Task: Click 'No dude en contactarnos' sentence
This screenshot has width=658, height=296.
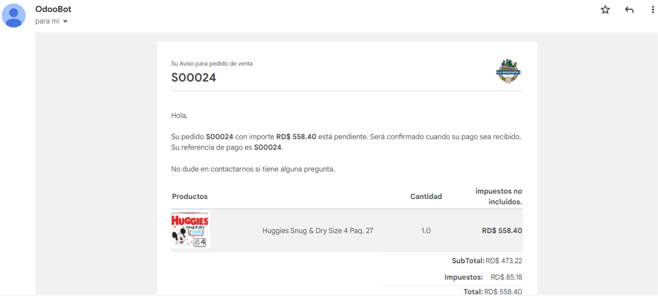Action: point(253,169)
